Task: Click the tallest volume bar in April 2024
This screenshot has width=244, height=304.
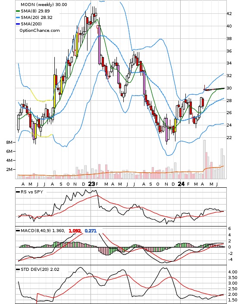Action: (204, 159)
